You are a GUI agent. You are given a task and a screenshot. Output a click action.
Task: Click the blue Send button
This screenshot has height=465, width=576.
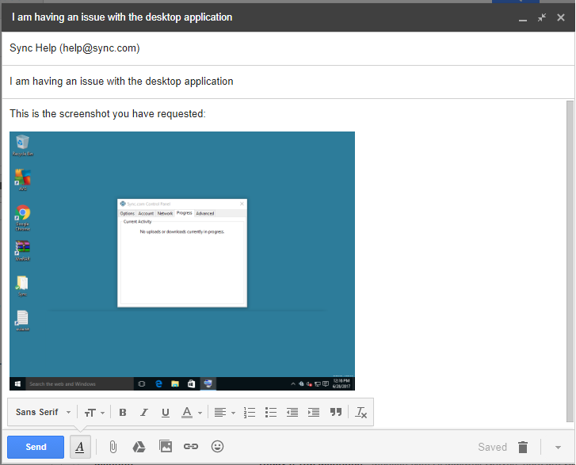pos(36,447)
